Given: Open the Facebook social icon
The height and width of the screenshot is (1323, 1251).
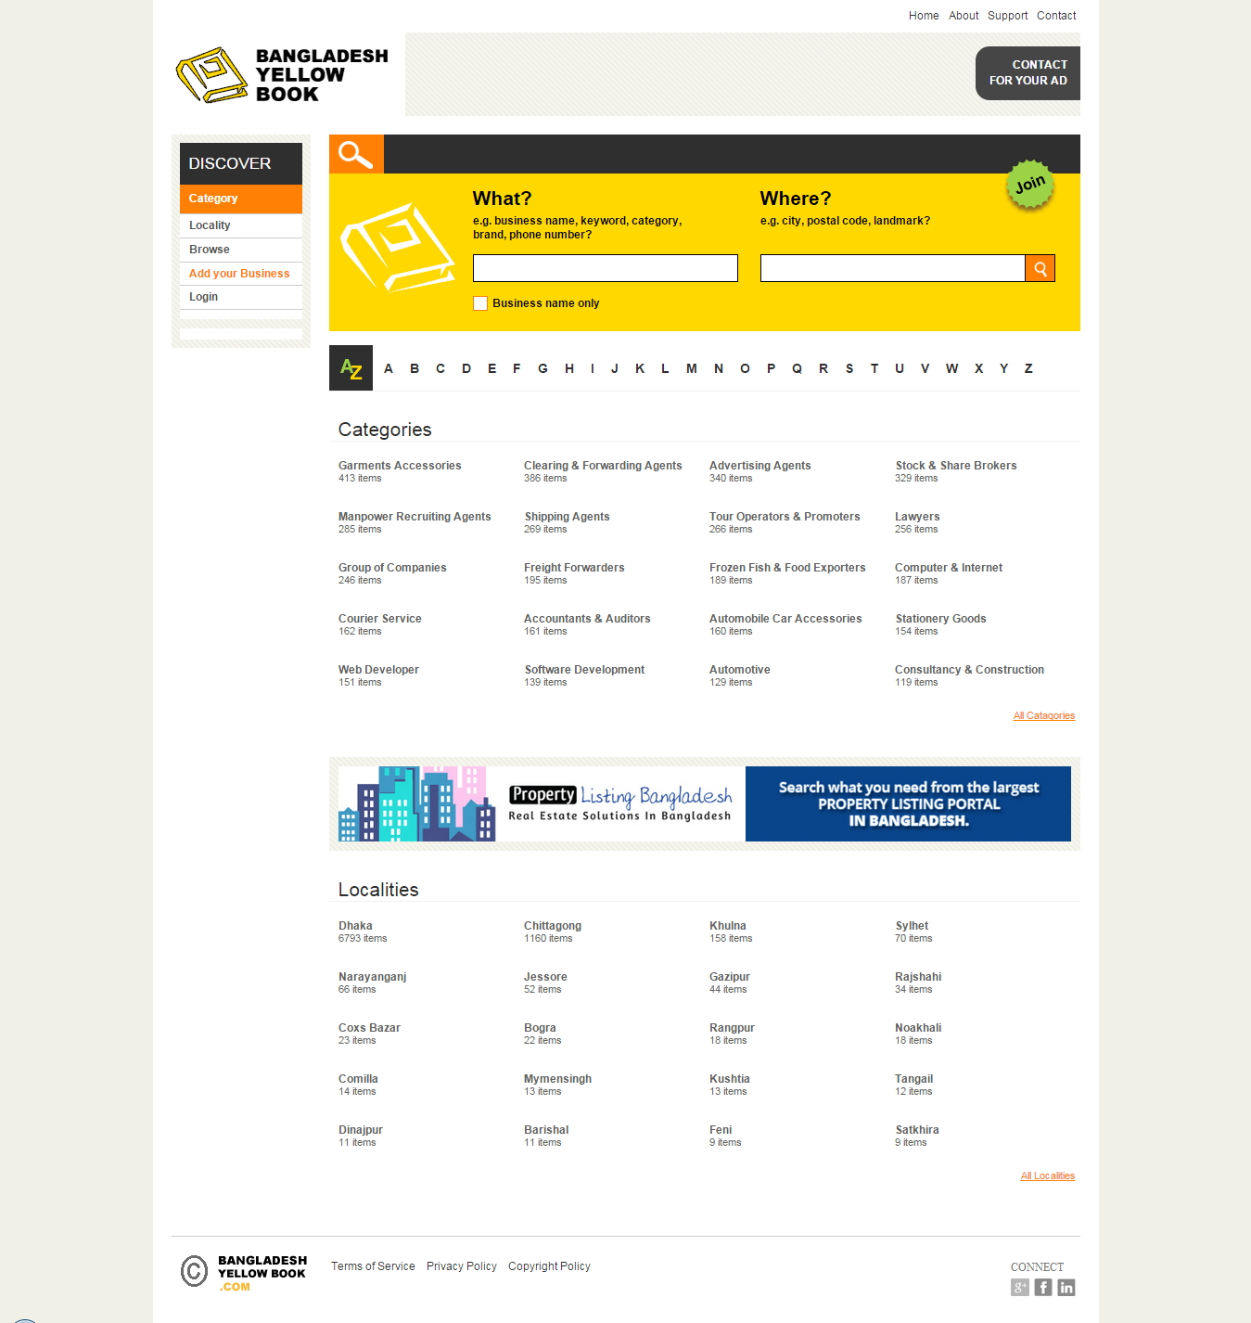Looking at the screenshot, I should (x=1043, y=1287).
